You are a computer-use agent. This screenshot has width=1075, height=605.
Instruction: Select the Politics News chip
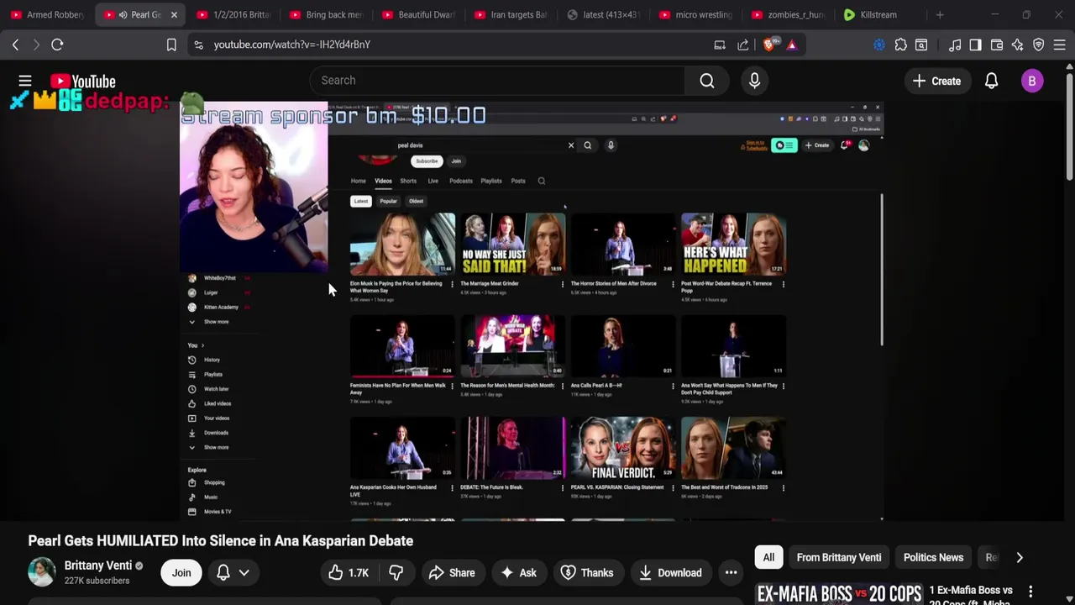pos(933,557)
